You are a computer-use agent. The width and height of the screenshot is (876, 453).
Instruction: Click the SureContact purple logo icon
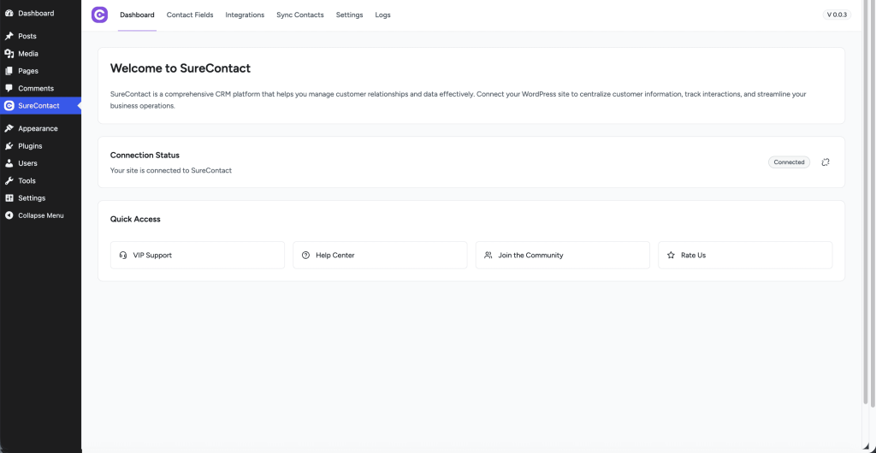99,15
